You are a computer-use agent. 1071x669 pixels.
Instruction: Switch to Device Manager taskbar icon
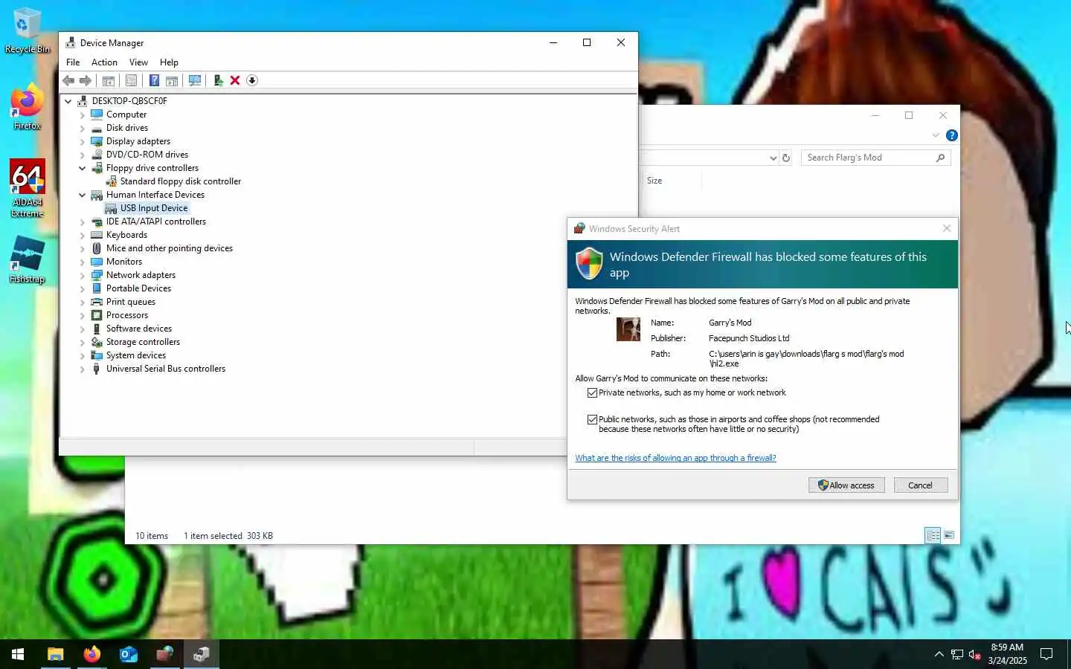pyautogui.click(x=202, y=654)
